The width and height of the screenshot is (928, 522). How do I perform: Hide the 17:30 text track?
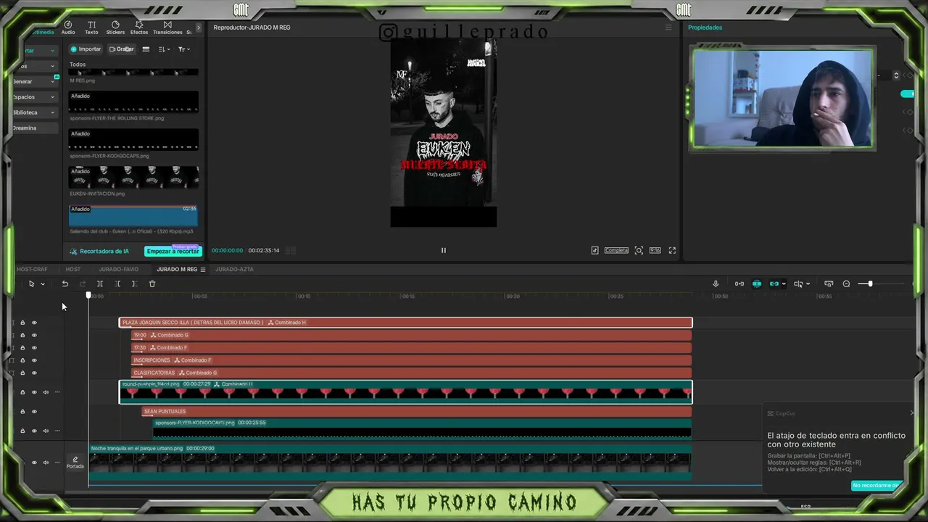pos(34,348)
